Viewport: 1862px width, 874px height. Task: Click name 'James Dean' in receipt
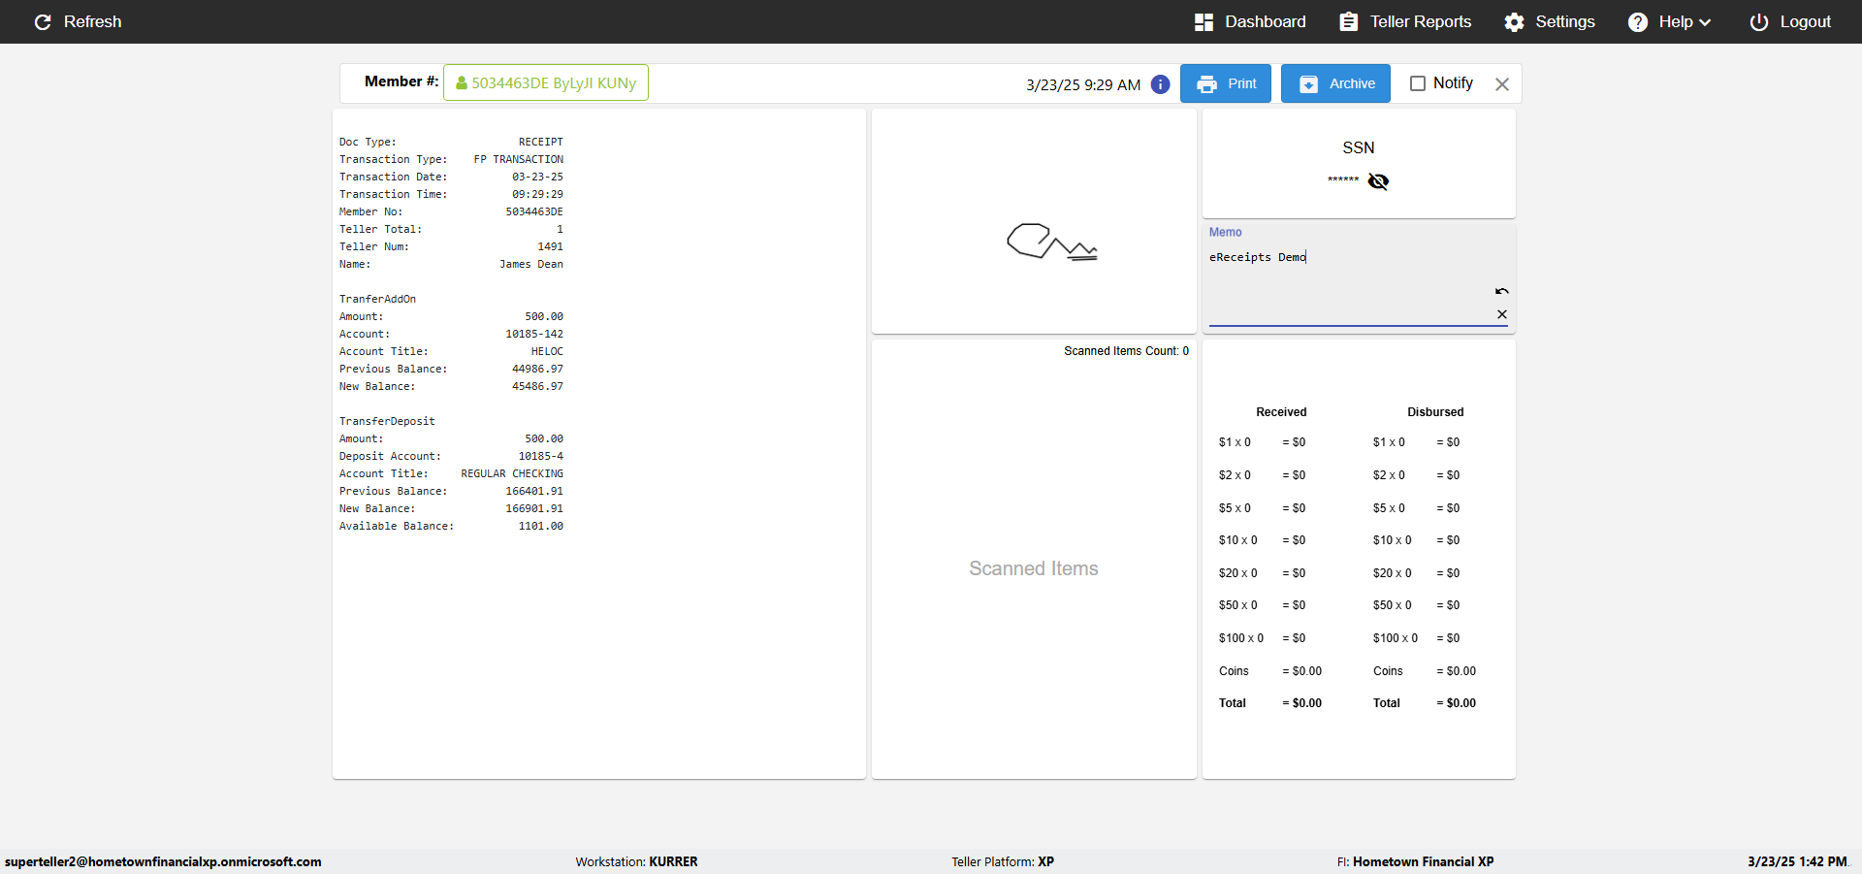pyautogui.click(x=530, y=264)
